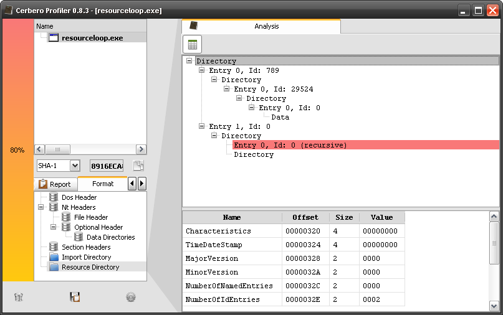503x315 pixels.
Task: Select the Data tree node
Action: (x=280, y=117)
